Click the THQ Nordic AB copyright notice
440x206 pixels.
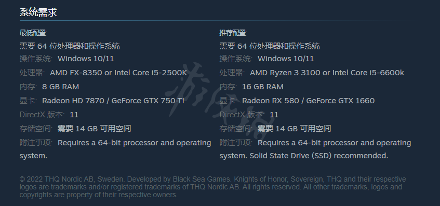pyautogui.click(x=212, y=187)
